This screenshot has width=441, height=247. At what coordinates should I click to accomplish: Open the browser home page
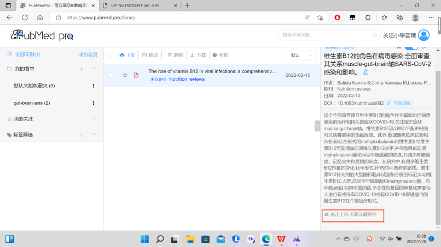[x=40, y=17]
